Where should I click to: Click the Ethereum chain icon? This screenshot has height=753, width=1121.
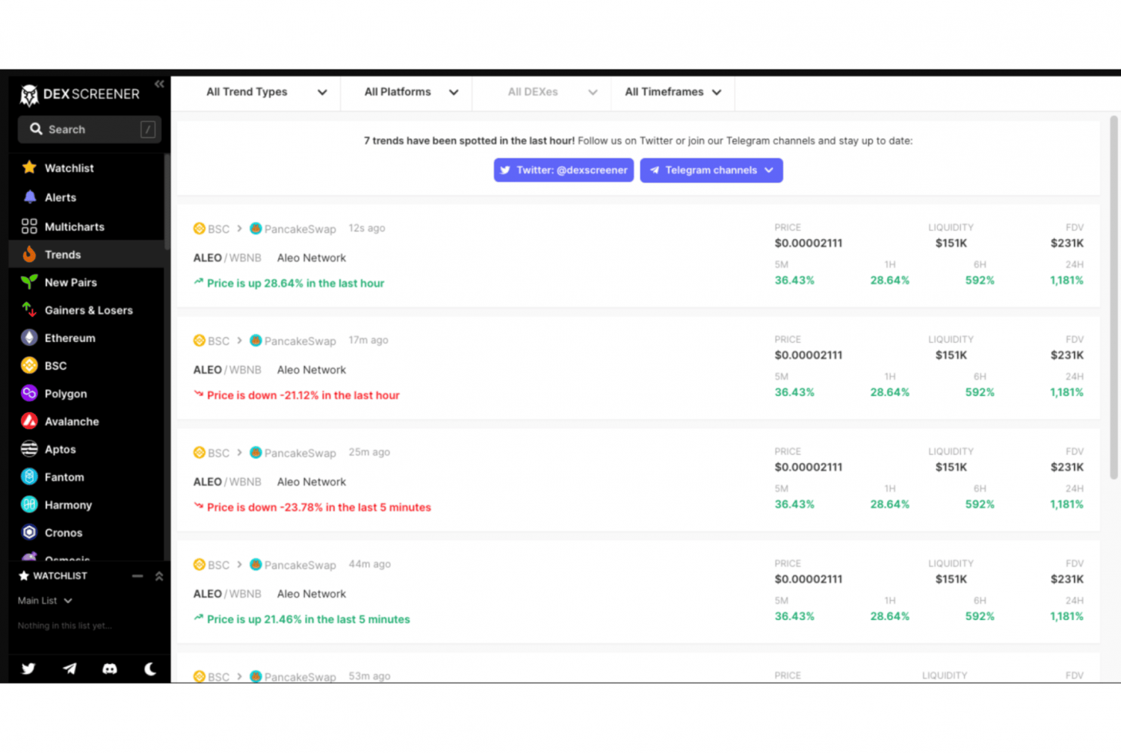pyautogui.click(x=29, y=338)
